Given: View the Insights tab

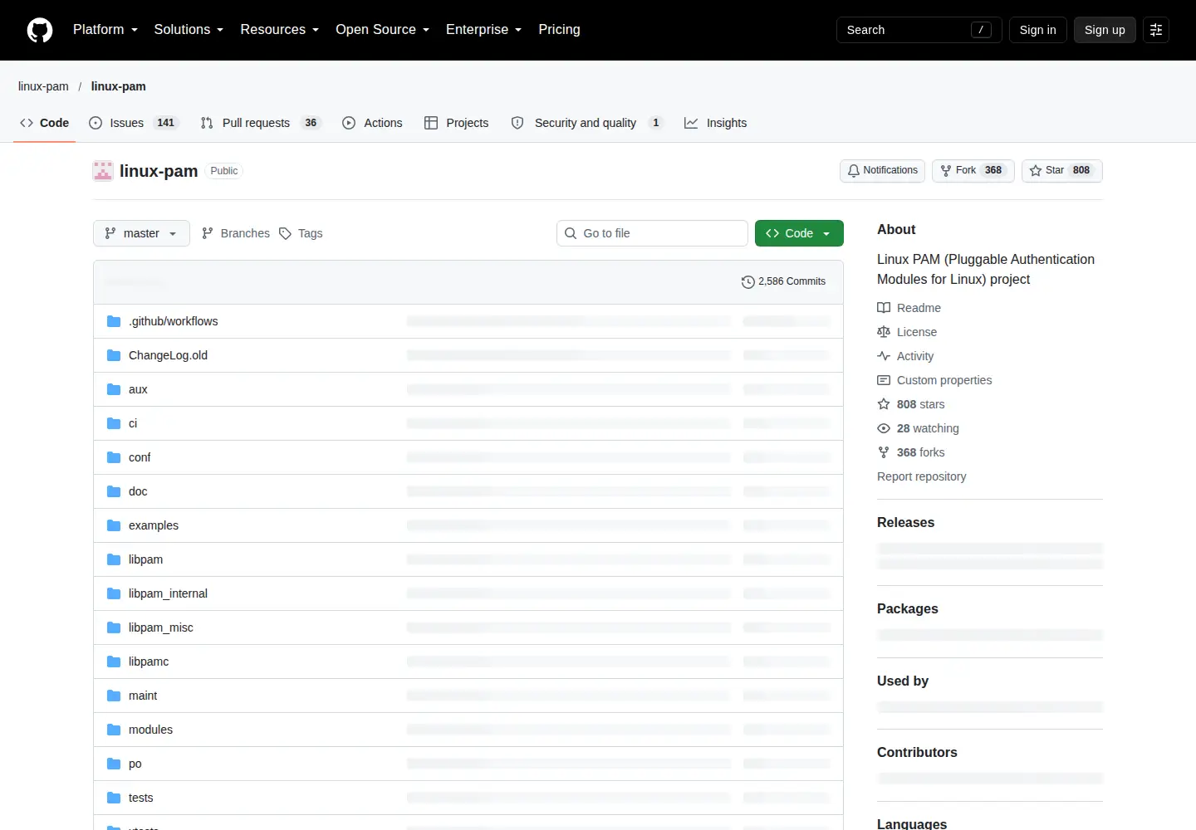Looking at the screenshot, I should [x=715, y=123].
